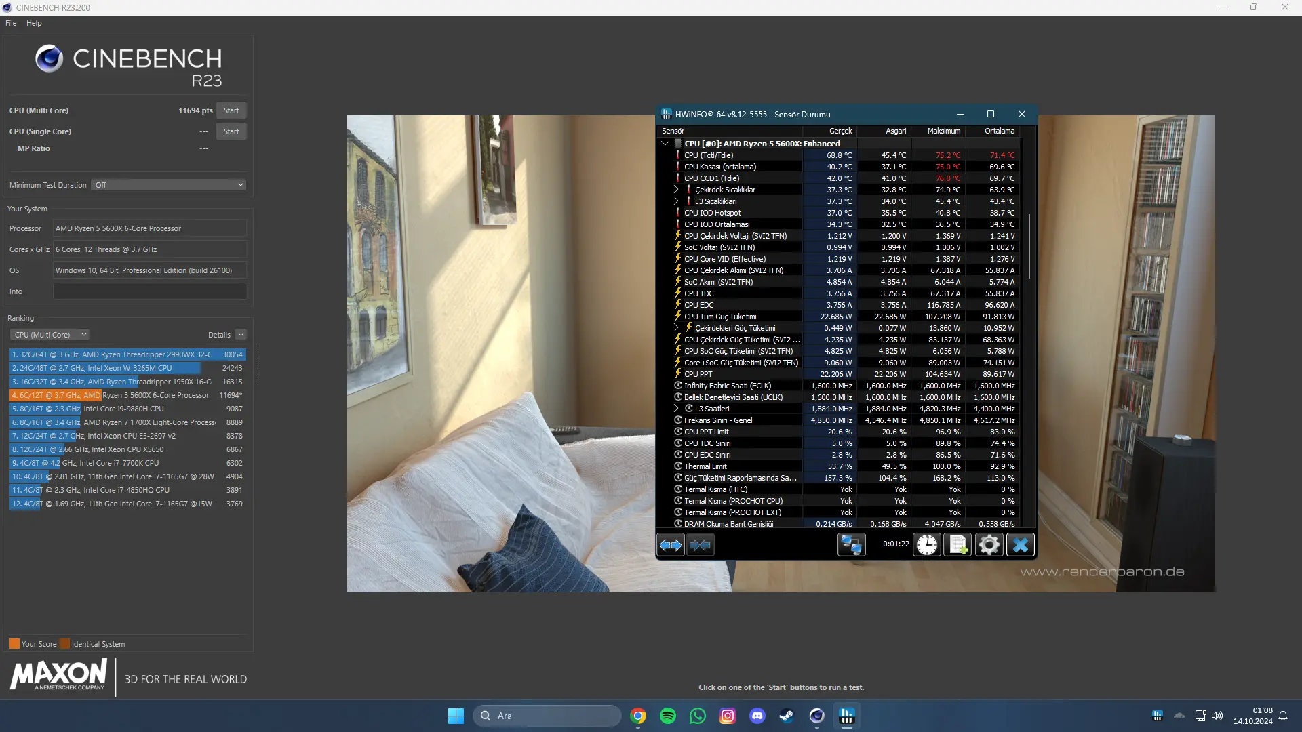Click the HWiNFO title bar icon
Screen dimensions: 1302x732
click(666, 114)
